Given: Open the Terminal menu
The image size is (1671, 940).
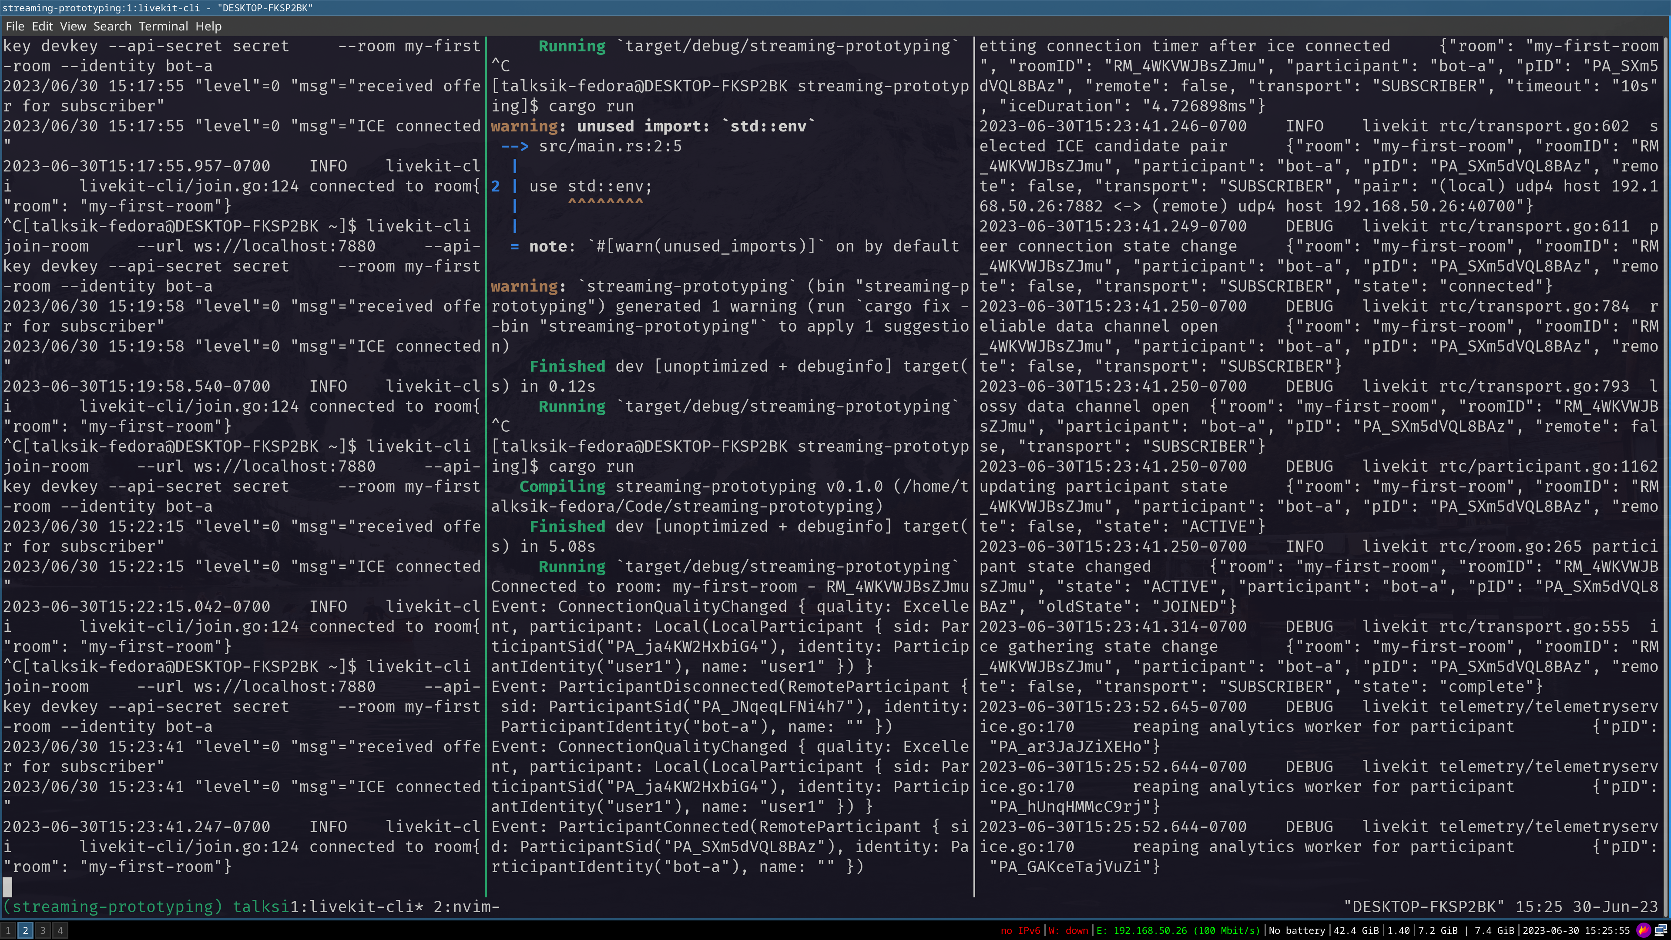Looking at the screenshot, I should click(163, 26).
